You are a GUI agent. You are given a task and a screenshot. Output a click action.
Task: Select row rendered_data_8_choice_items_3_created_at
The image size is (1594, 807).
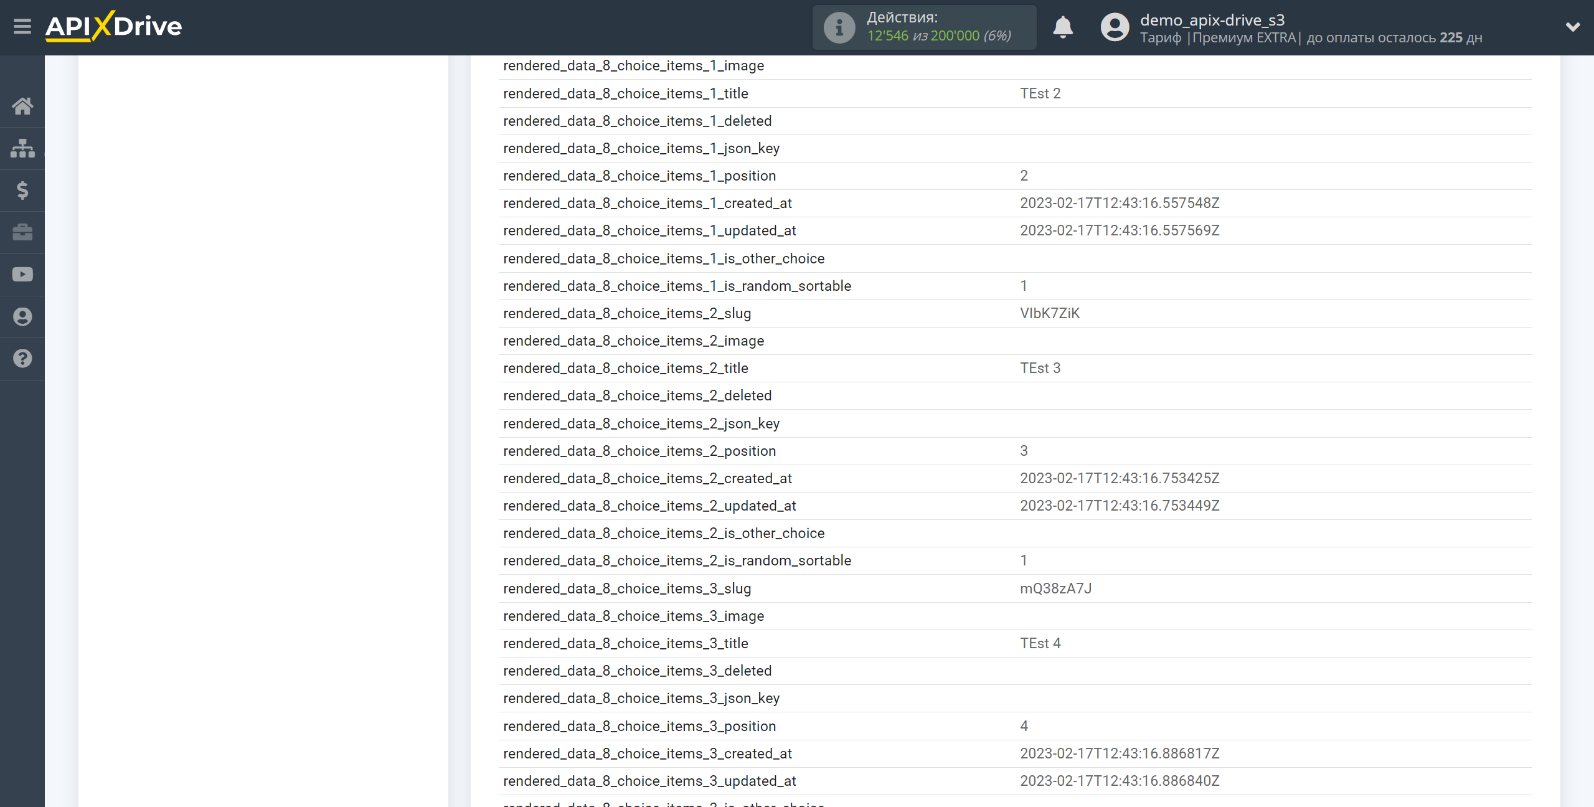click(x=1015, y=753)
